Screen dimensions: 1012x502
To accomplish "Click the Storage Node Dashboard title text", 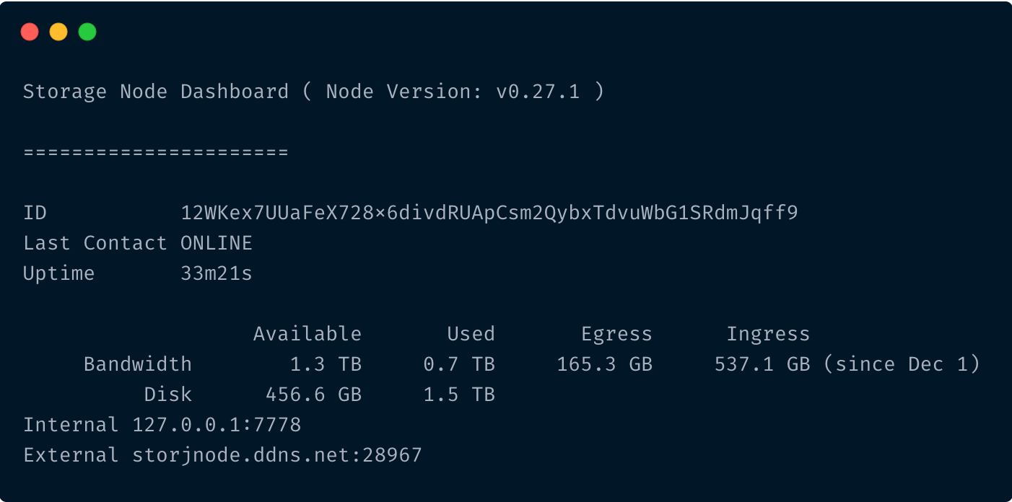I will (156, 92).
